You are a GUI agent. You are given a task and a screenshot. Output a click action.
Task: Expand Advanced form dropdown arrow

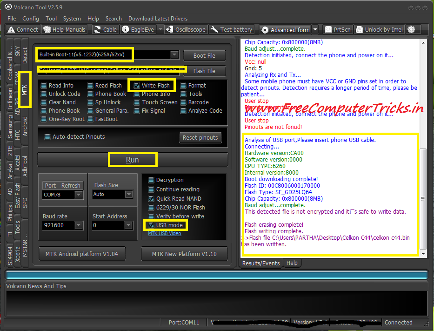pyautogui.click(x=315, y=29)
